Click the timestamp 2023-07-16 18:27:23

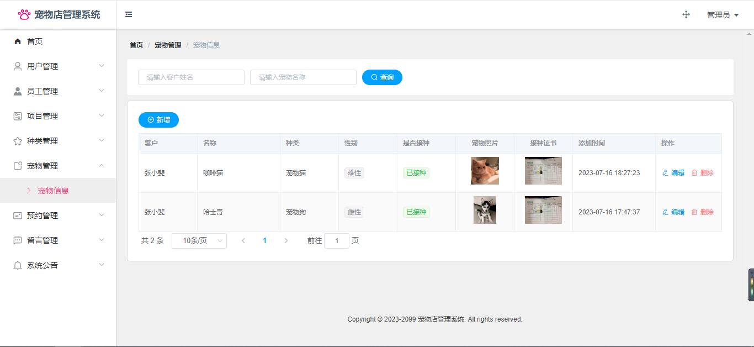pos(609,173)
